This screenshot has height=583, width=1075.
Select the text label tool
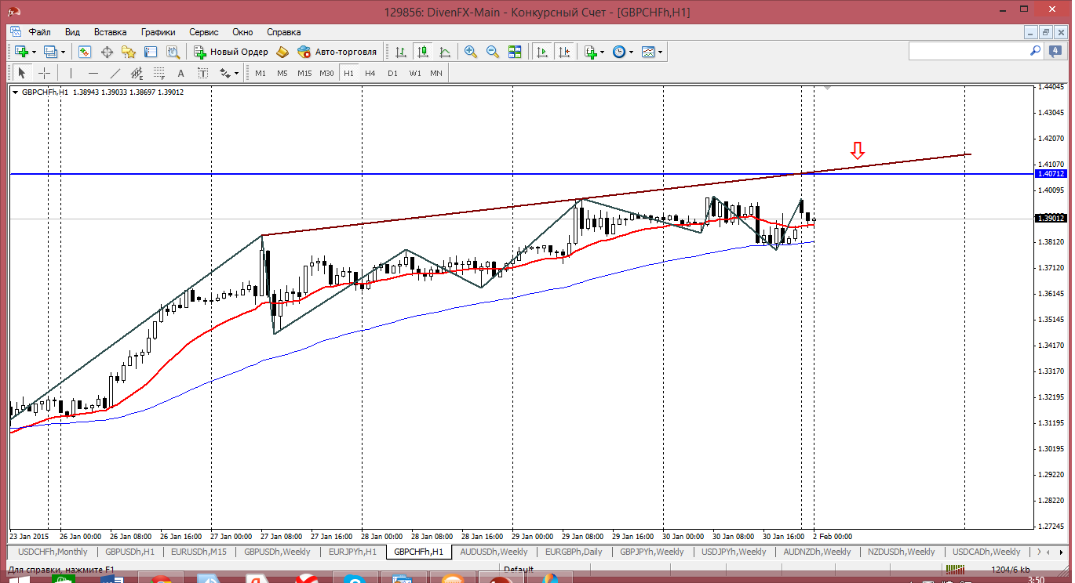point(202,73)
